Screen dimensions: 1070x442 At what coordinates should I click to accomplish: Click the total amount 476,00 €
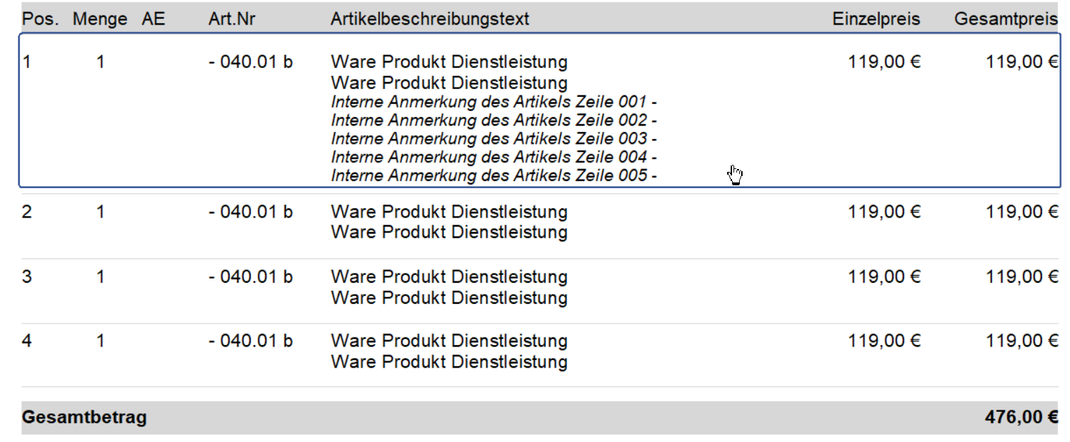click(x=1022, y=418)
